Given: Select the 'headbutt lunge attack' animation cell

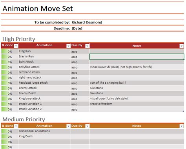Looking at the screenshot, I should click(x=44, y=83).
